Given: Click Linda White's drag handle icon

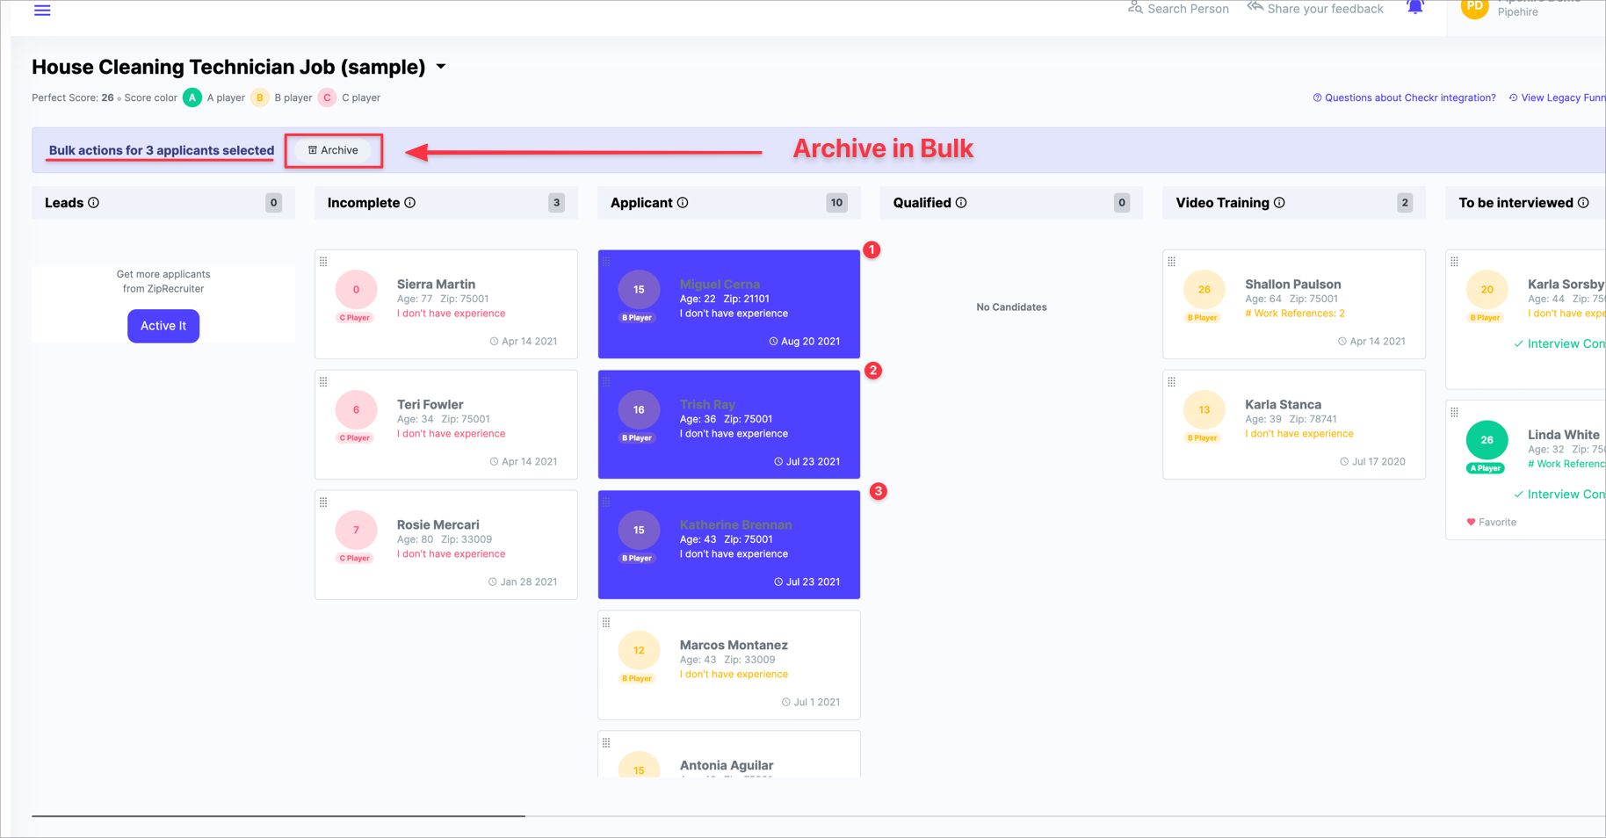Looking at the screenshot, I should click(x=1455, y=412).
